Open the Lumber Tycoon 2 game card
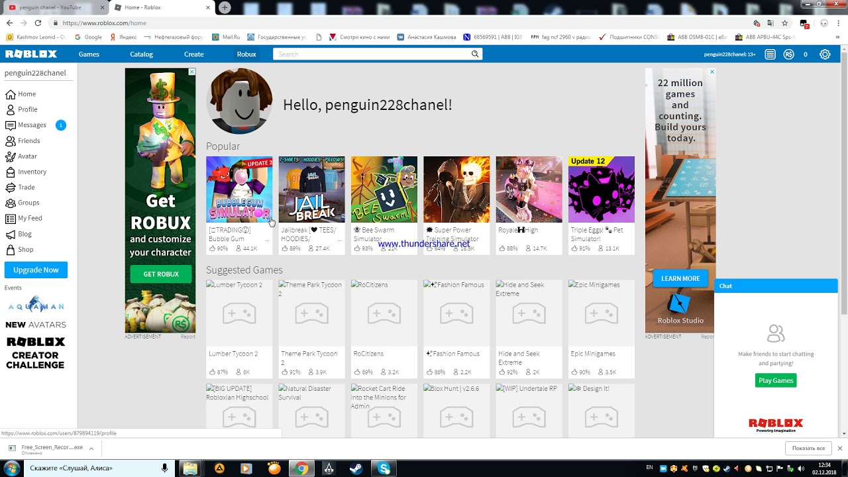The height and width of the screenshot is (477, 848). (239, 329)
